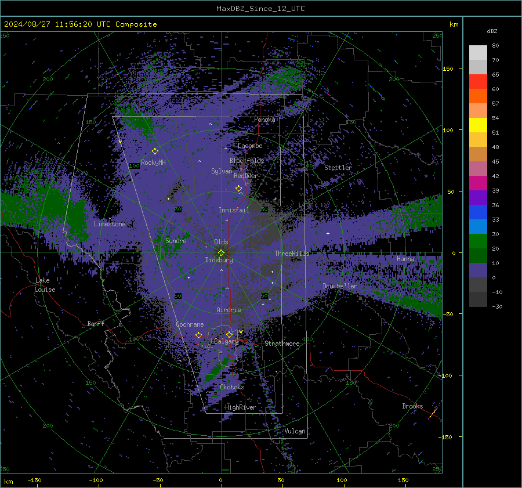Click the Strathmore label
522x488 pixels.
(282, 344)
